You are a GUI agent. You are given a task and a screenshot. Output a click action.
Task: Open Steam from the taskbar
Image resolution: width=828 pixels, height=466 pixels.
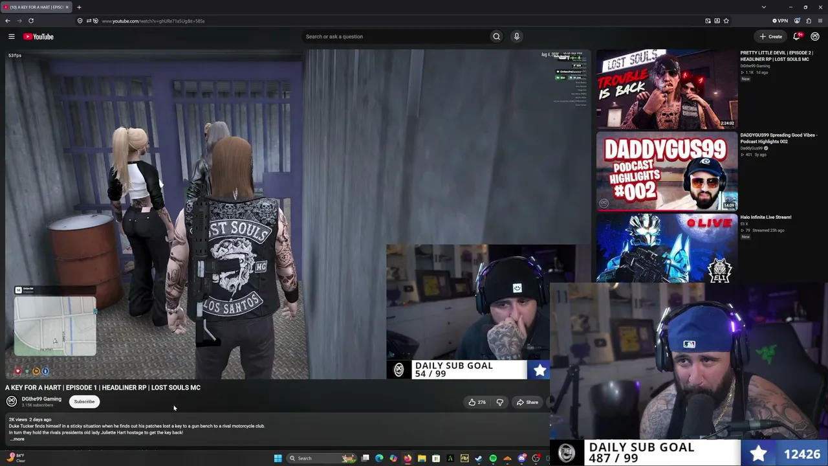pos(479,458)
